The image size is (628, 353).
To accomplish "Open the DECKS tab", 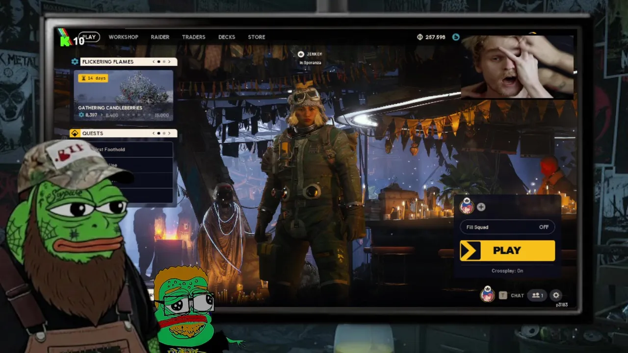I will (x=227, y=37).
